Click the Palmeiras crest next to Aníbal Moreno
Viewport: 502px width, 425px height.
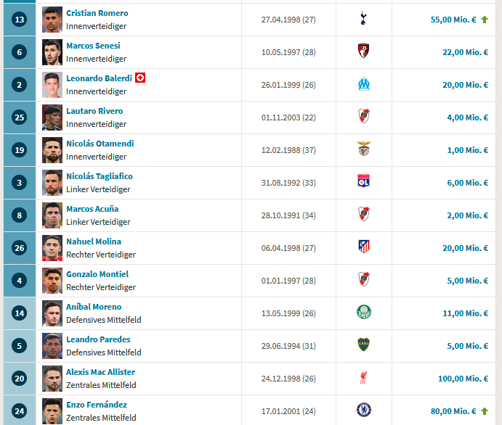tap(363, 313)
